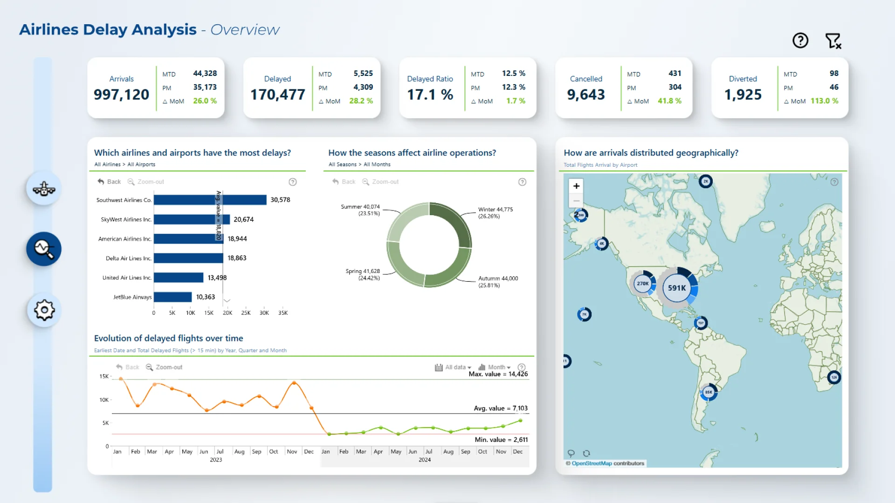Click the Min. value = 2,611 label

pyautogui.click(x=501, y=440)
